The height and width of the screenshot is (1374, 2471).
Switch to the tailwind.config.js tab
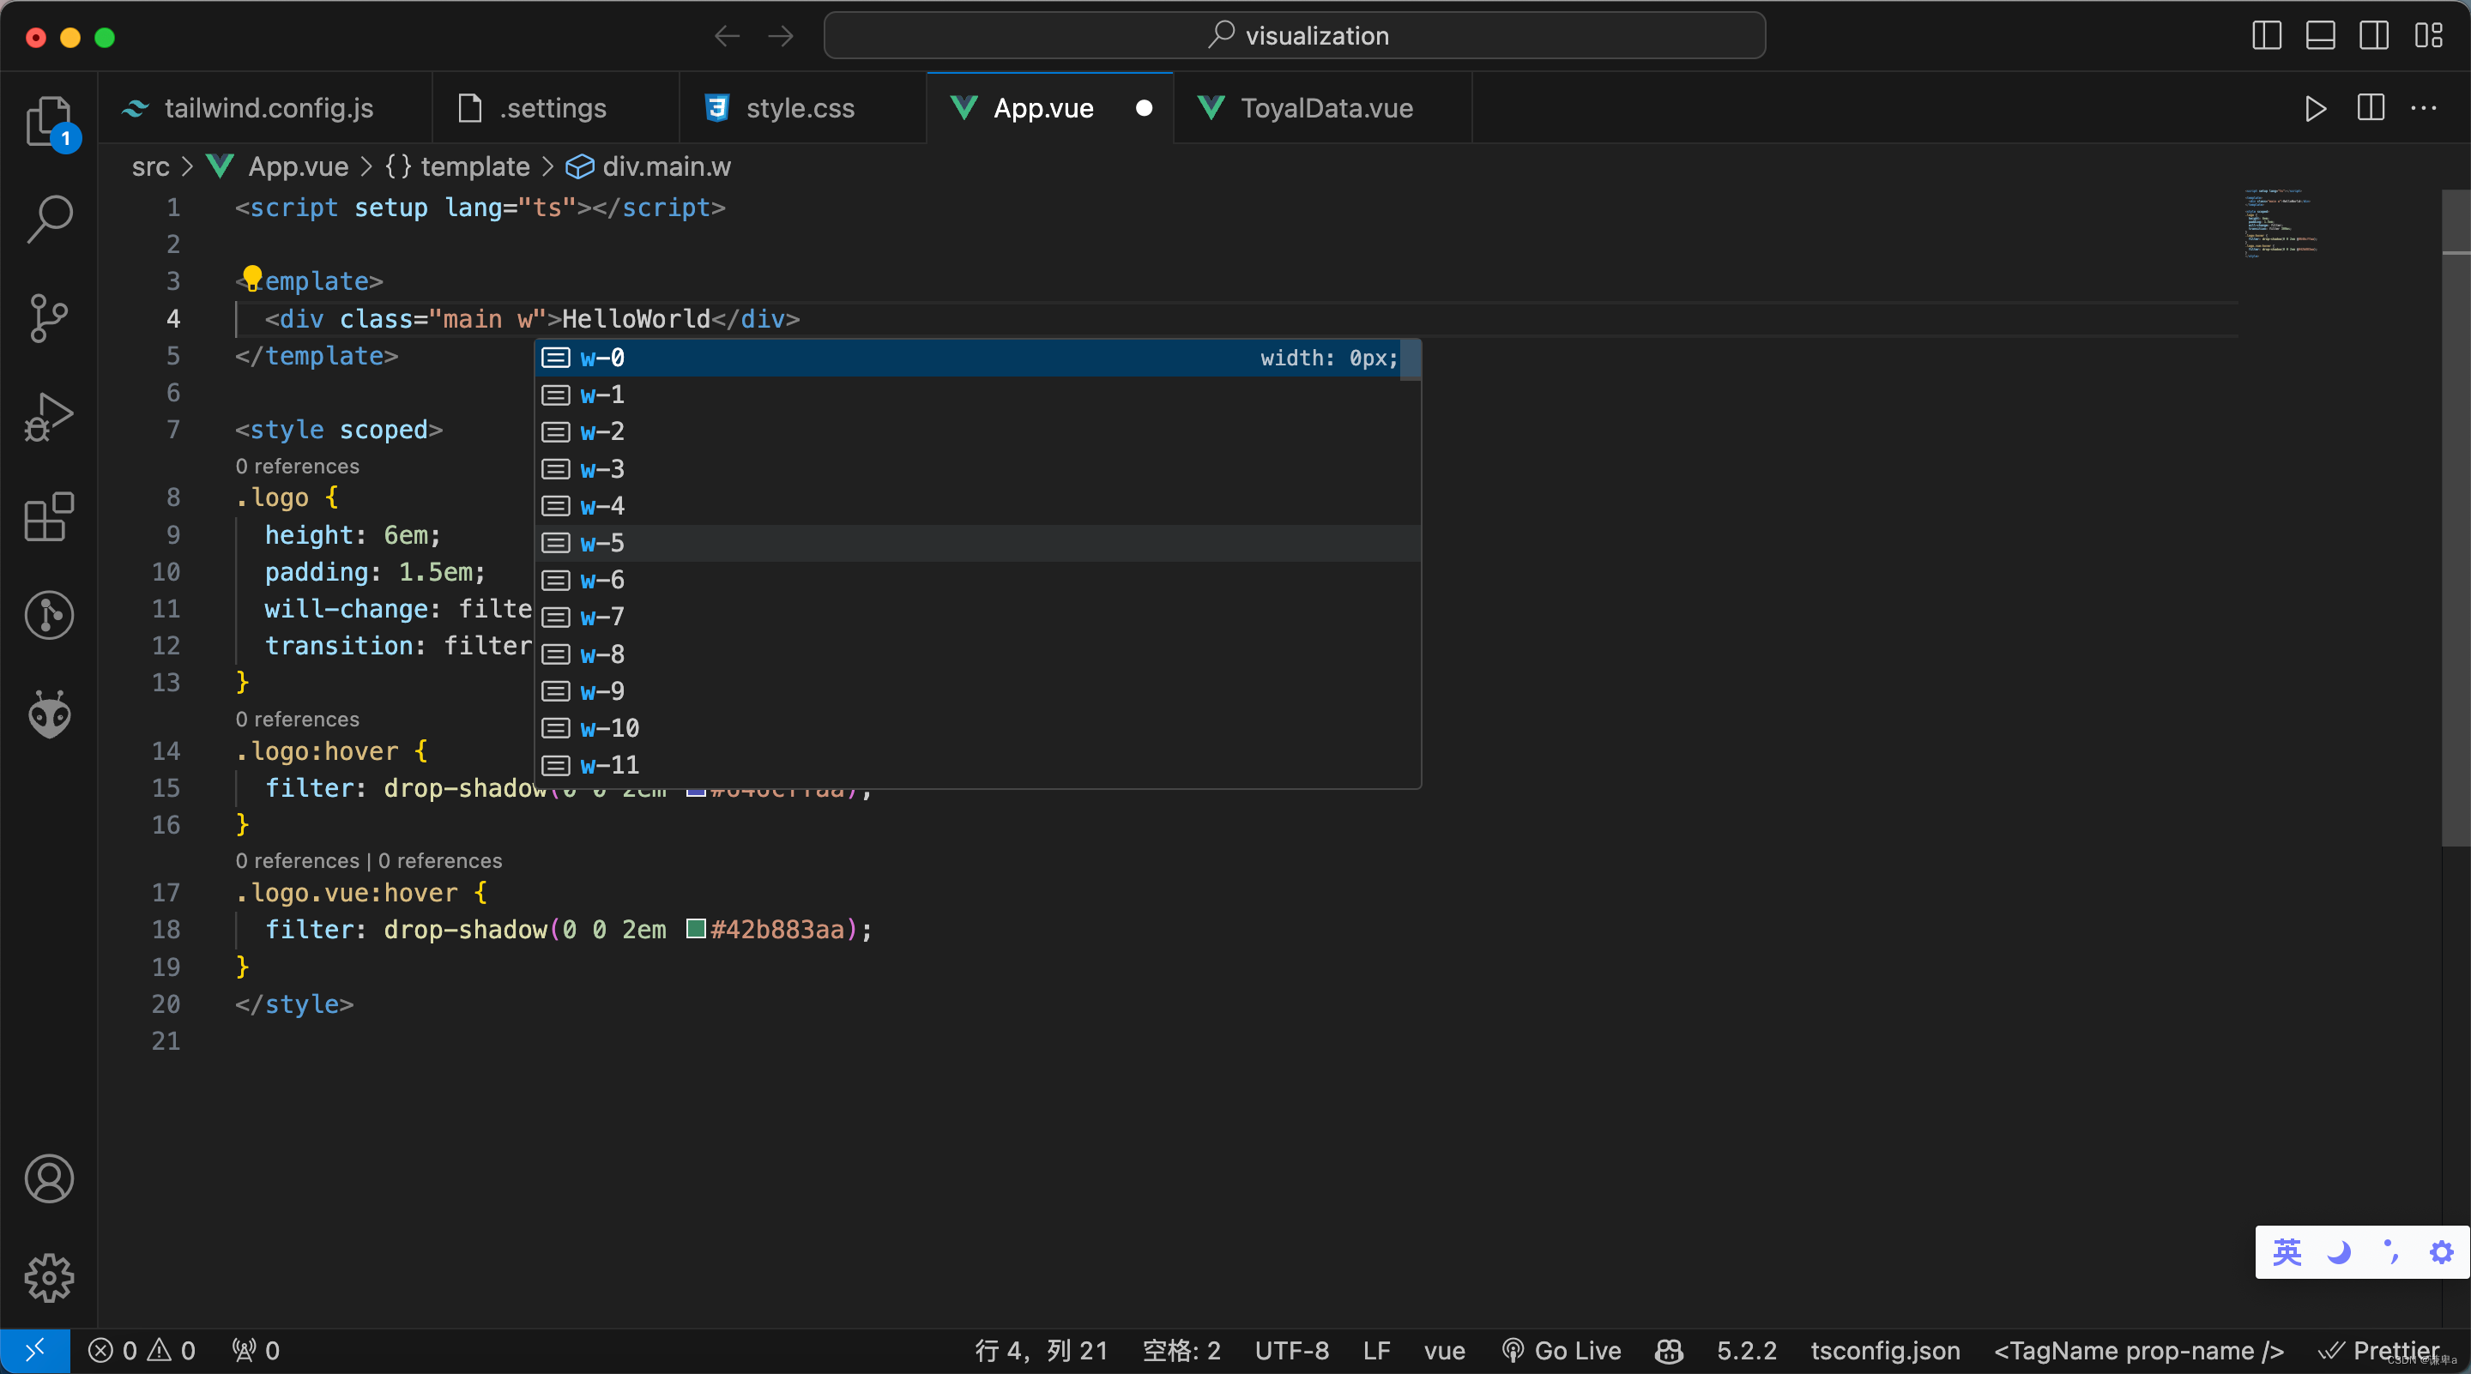266,108
